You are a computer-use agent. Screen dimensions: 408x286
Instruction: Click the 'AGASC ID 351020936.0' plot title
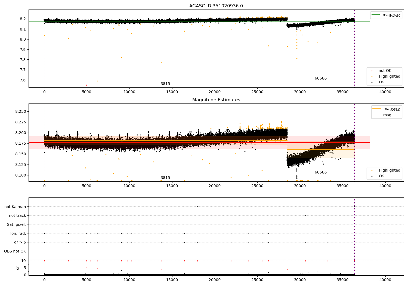click(216, 6)
